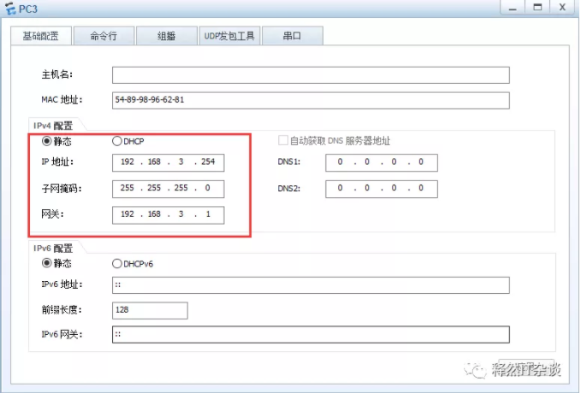Click the DNS2 address field

tap(382, 189)
